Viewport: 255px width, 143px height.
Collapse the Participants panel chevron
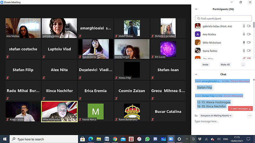click(x=196, y=9)
